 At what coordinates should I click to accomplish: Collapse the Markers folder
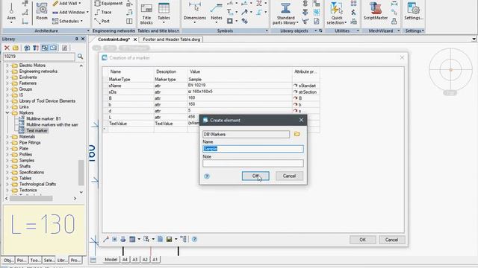coord(7,112)
